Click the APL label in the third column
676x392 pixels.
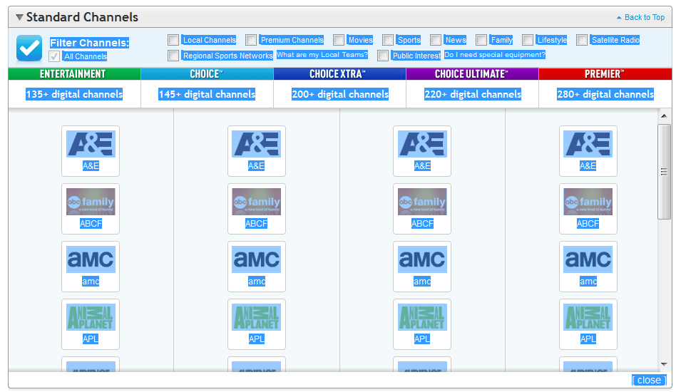(x=422, y=339)
